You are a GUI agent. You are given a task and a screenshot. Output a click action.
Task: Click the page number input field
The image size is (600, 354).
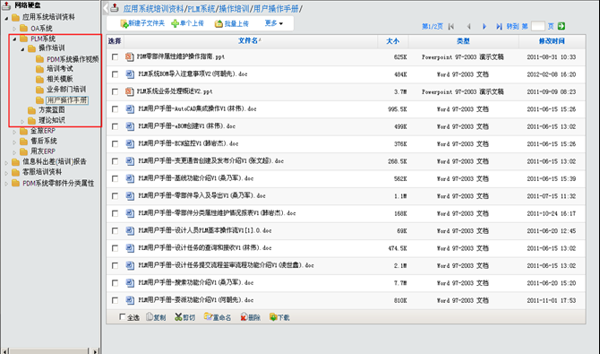[x=537, y=26]
